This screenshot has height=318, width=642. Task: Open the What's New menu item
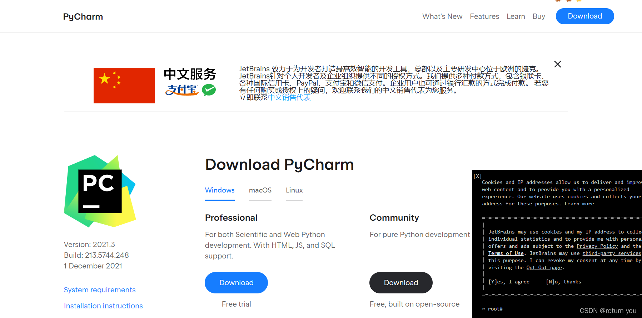pos(442,16)
